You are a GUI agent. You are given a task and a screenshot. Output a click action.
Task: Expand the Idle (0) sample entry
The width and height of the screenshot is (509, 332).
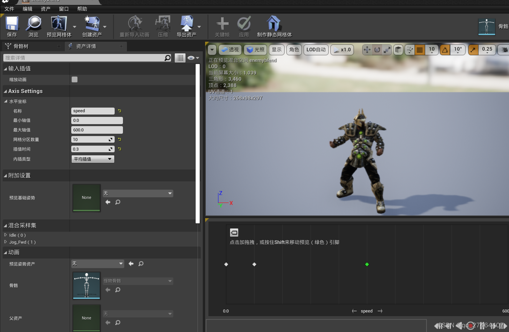[6, 235]
